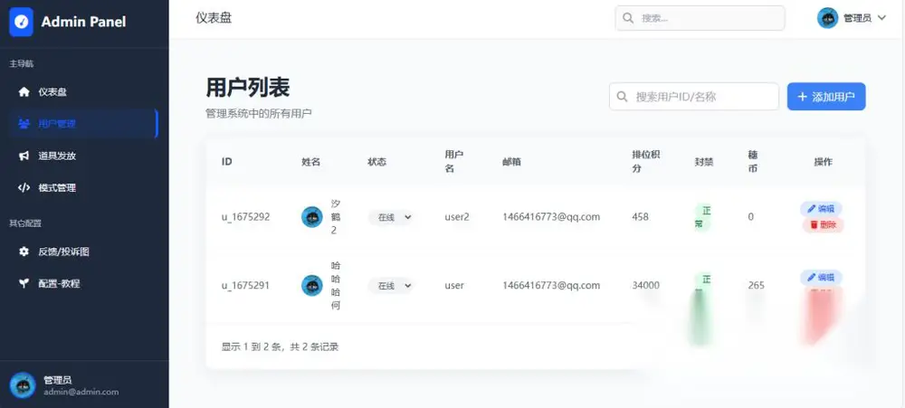This screenshot has height=408, width=905.
Task: Click the 邮箱 column header
Action: 512,162
